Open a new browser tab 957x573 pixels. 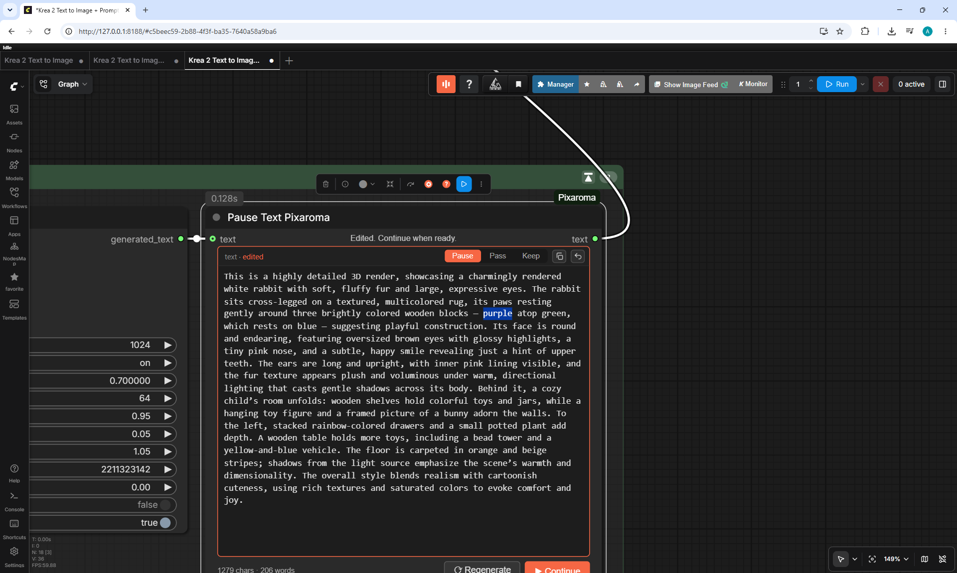coord(146,10)
